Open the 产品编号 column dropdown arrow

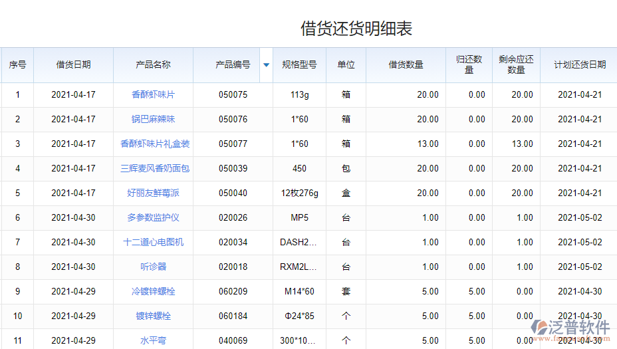pyautogui.click(x=266, y=65)
